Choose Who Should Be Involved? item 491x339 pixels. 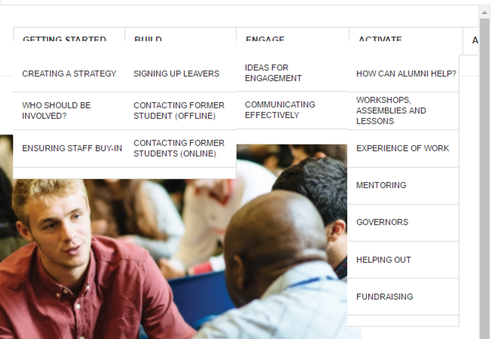[56, 110]
